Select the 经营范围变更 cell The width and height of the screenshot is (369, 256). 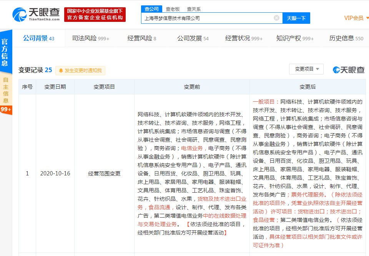coord(104,173)
